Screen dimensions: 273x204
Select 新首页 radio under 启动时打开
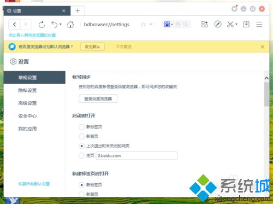(81, 136)
